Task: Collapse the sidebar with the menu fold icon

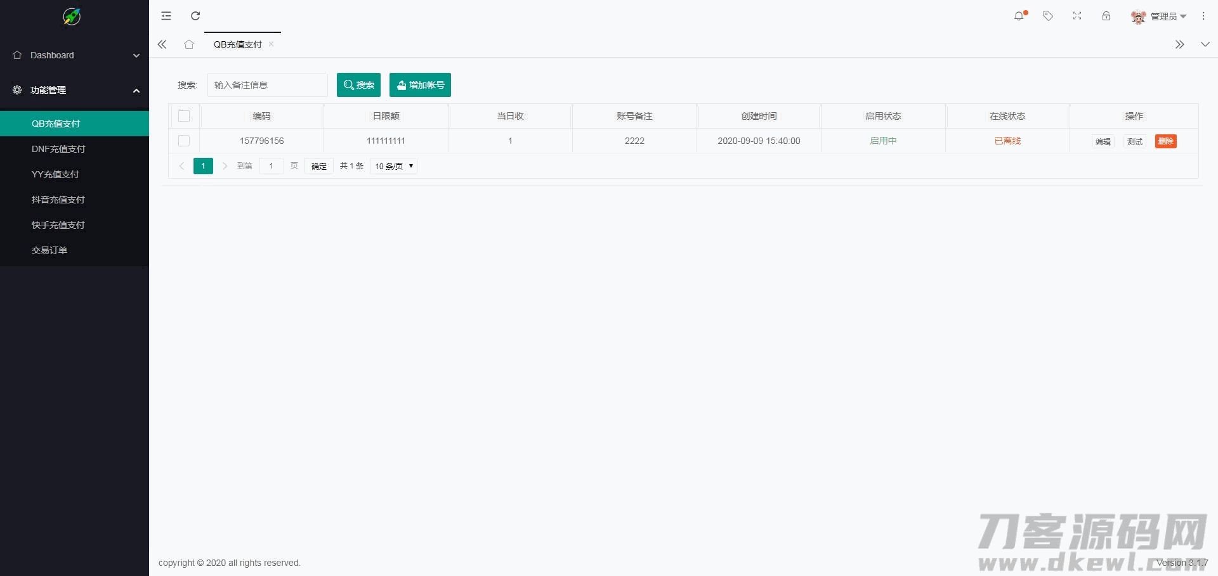Action: [166, 16]
